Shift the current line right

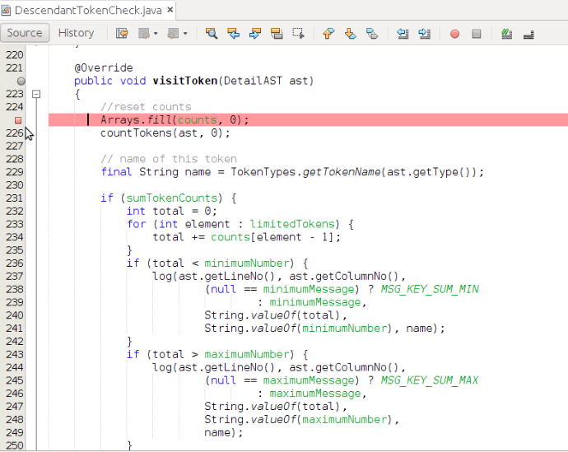click(x=424, y=34)
